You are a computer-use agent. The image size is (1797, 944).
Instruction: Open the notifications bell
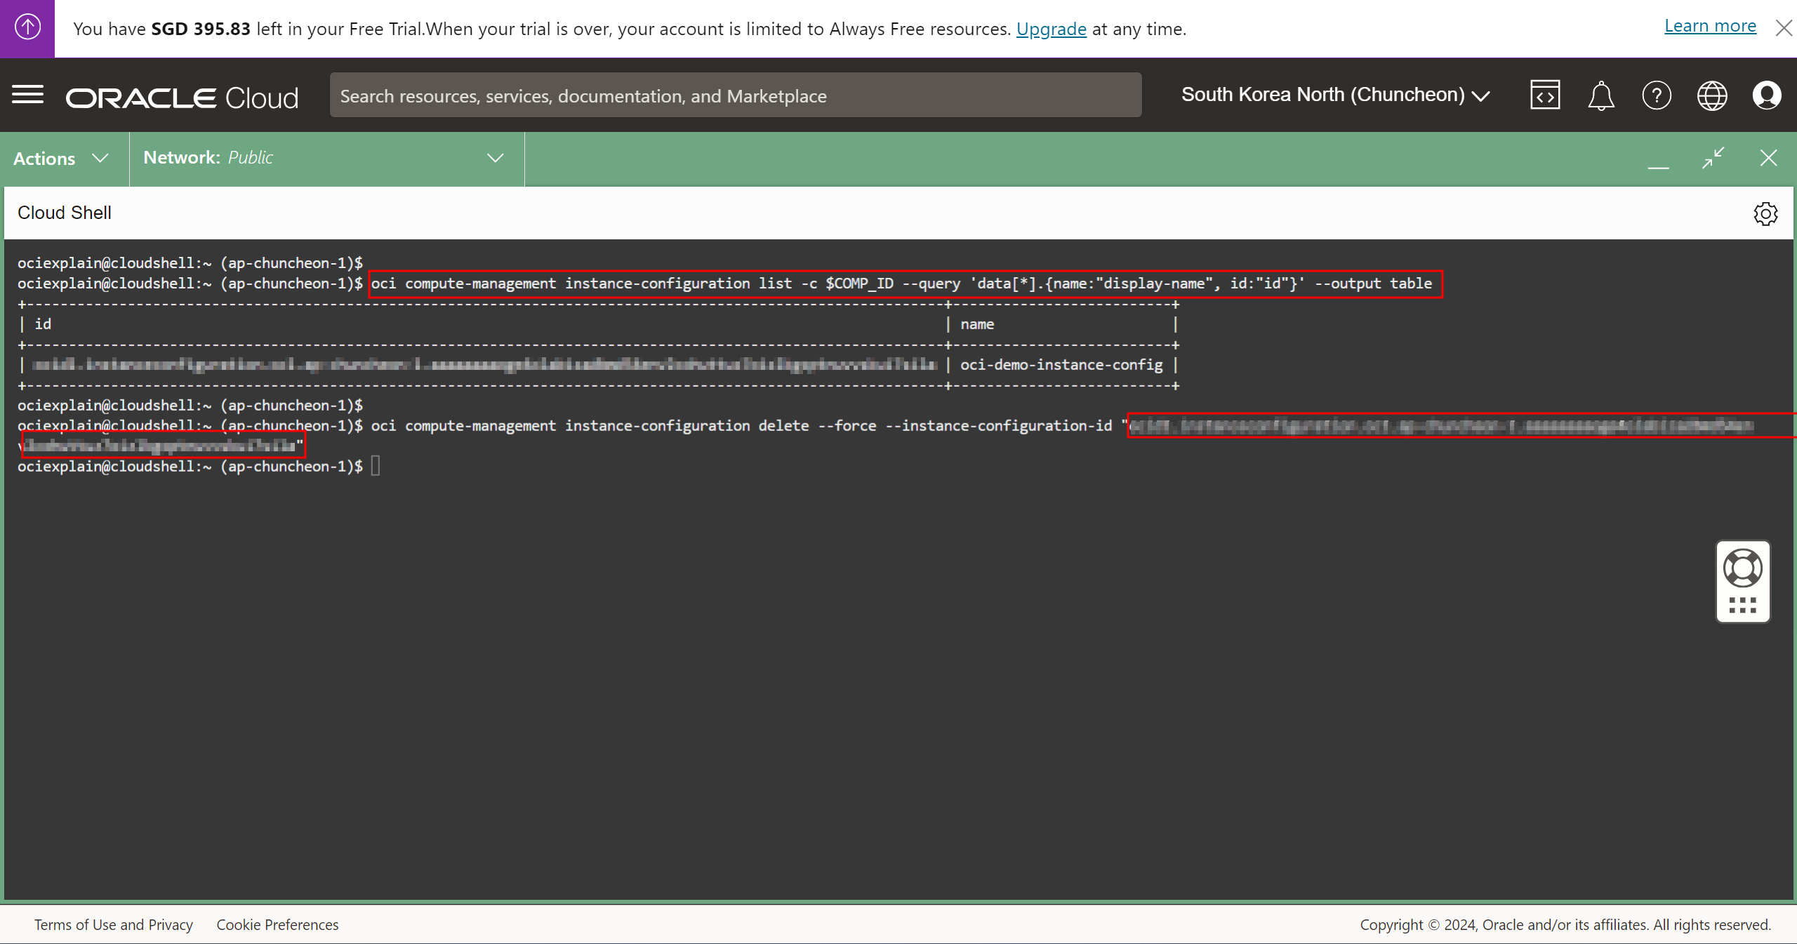[x=1600, y=95]
